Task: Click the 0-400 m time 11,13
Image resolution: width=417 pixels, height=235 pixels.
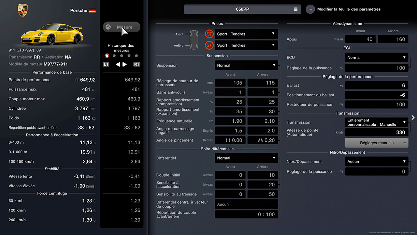Action: [x=86, y=142]
